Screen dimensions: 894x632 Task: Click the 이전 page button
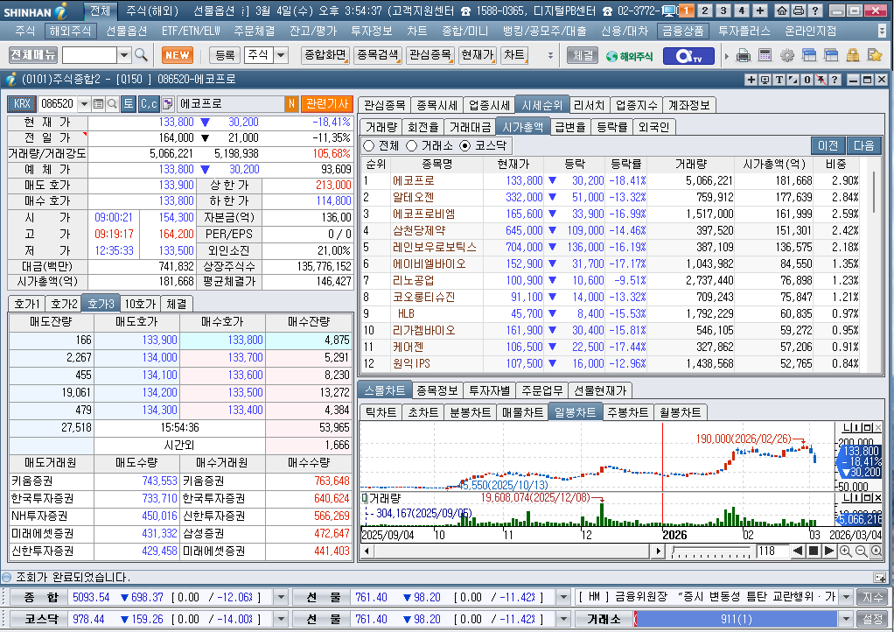tap(828, 145)
